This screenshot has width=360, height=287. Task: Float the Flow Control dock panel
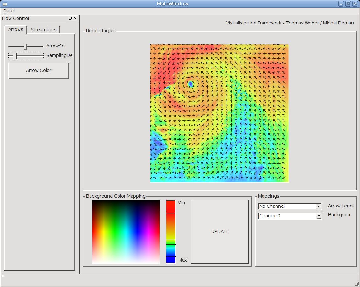(x=70, y=18)
